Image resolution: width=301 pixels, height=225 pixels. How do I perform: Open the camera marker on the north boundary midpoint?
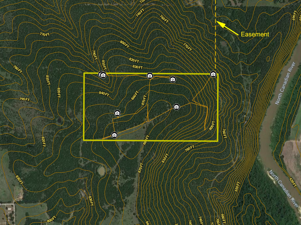(x=150, y=76)
